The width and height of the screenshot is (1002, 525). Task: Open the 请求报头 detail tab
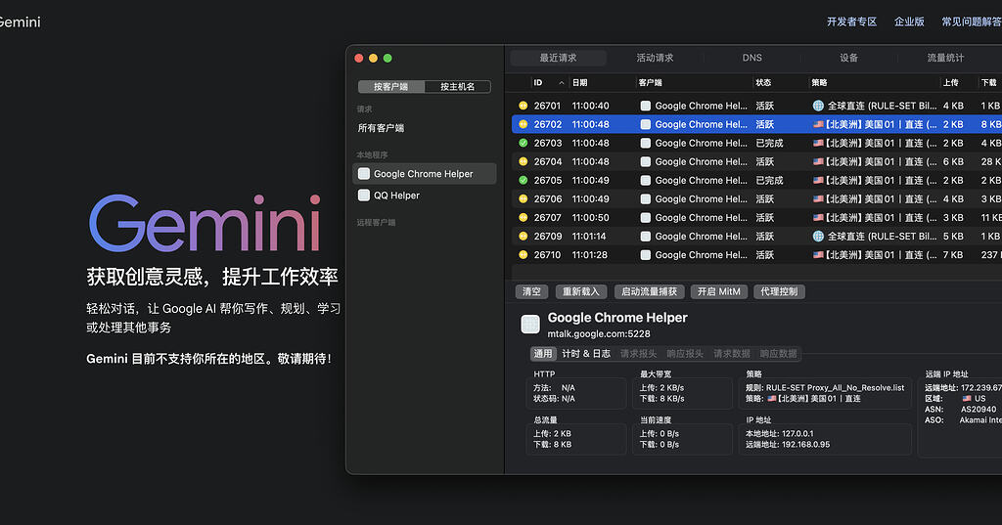(638, 354)
